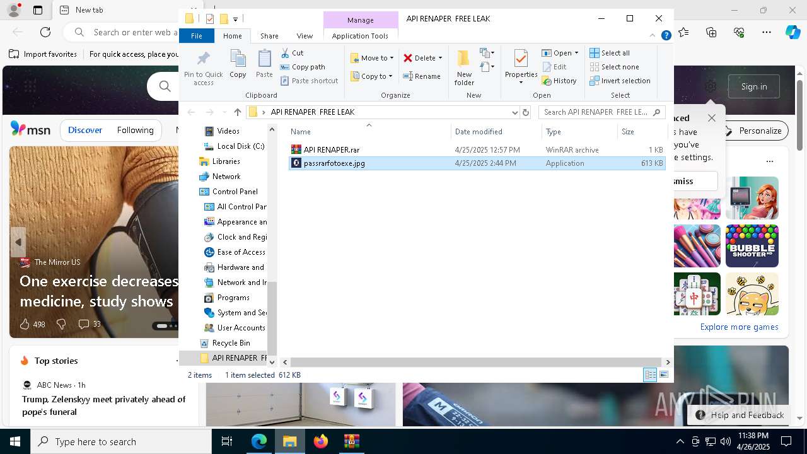
Task: Click Explore more games link
Action: coord(739,327)
